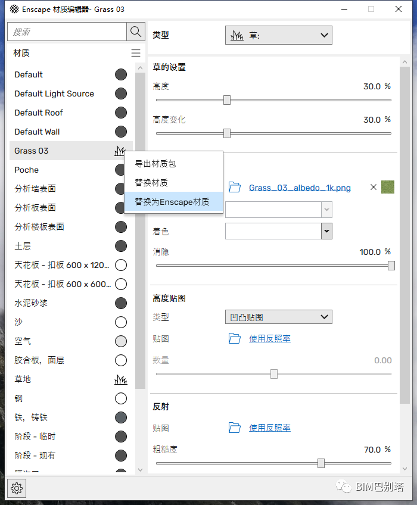
Task: Choose 替换材质 from the context menu
Action: pos(173,183)
